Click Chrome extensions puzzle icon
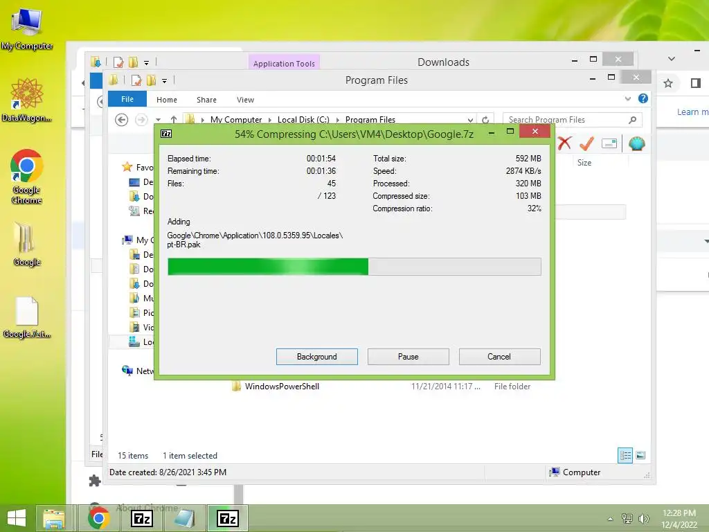This screenshot has width=709, height=532. 94,481
